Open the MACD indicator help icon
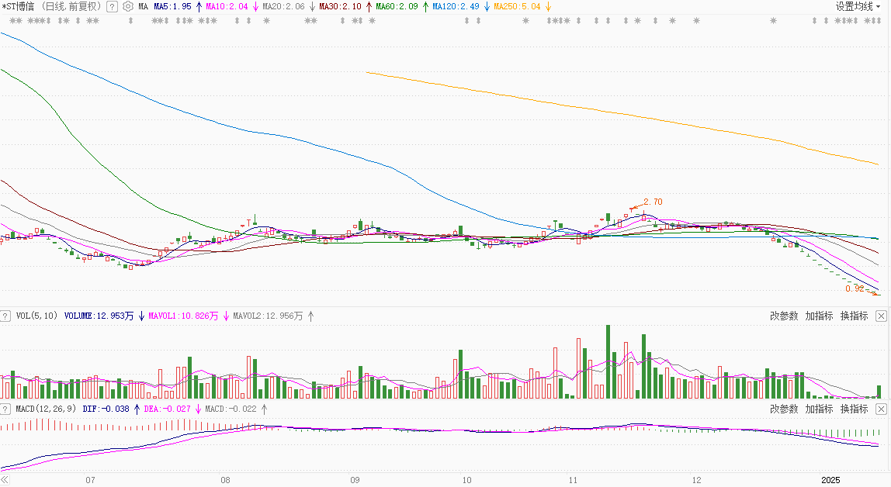The height and width of the screenshot is (487, 891). pyautogui.click(x=5, y=409)
